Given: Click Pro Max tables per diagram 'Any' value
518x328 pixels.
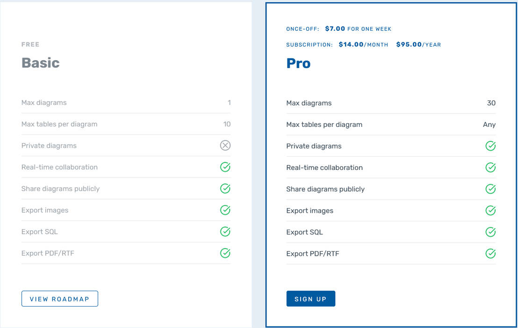Looking at the screenshot, I should pyautogui.click(x=489, y=125).
